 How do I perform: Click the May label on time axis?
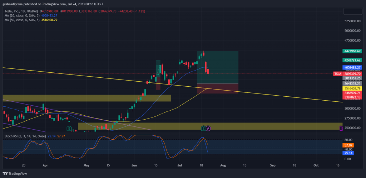[x=86, y=165]
